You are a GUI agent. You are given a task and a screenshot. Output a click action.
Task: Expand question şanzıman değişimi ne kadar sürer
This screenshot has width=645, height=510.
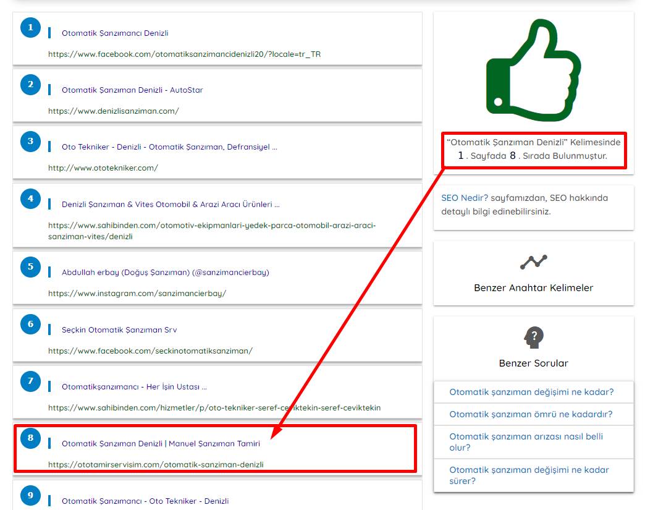point(529,475)
